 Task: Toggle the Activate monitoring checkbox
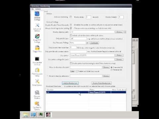[x=71, y=17]
